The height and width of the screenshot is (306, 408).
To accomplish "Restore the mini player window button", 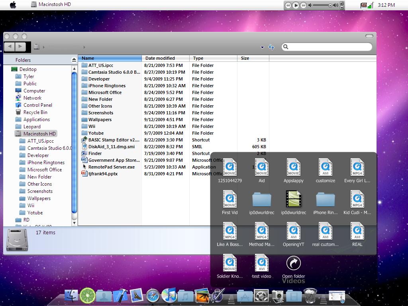I will point(342,3).
